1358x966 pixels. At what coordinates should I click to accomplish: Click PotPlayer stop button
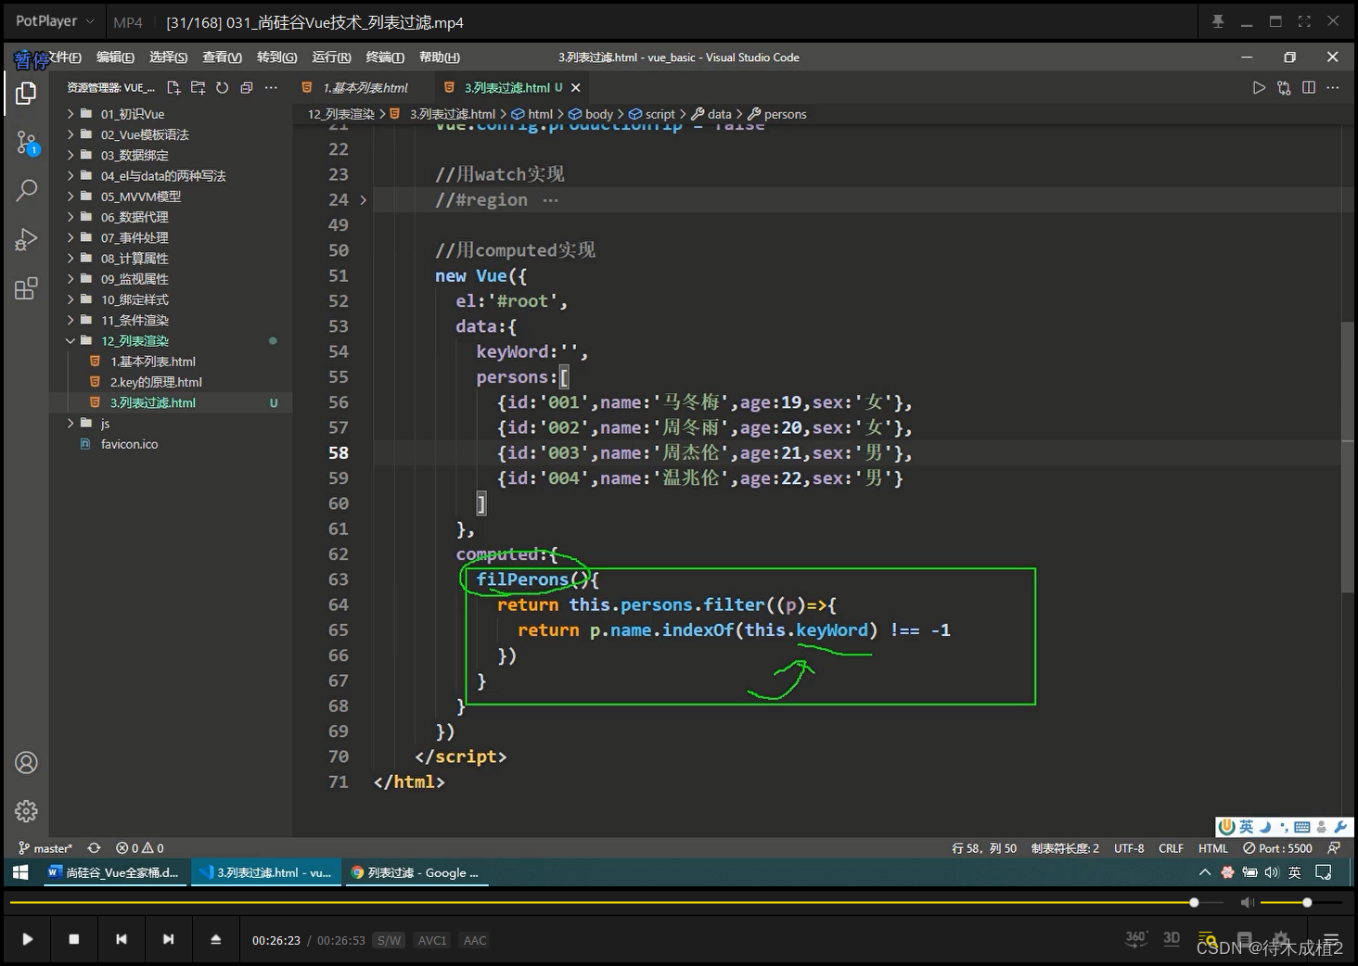coord(74,939)
